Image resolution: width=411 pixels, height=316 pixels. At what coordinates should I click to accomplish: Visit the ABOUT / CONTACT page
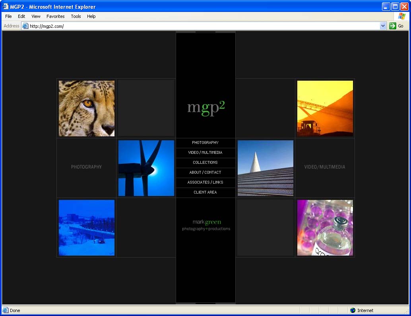[x=205, y=173]
